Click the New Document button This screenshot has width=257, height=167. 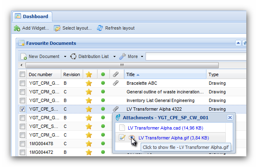[40, 56]
